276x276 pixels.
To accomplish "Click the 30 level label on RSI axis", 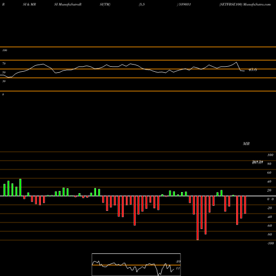I will (4, 81).
